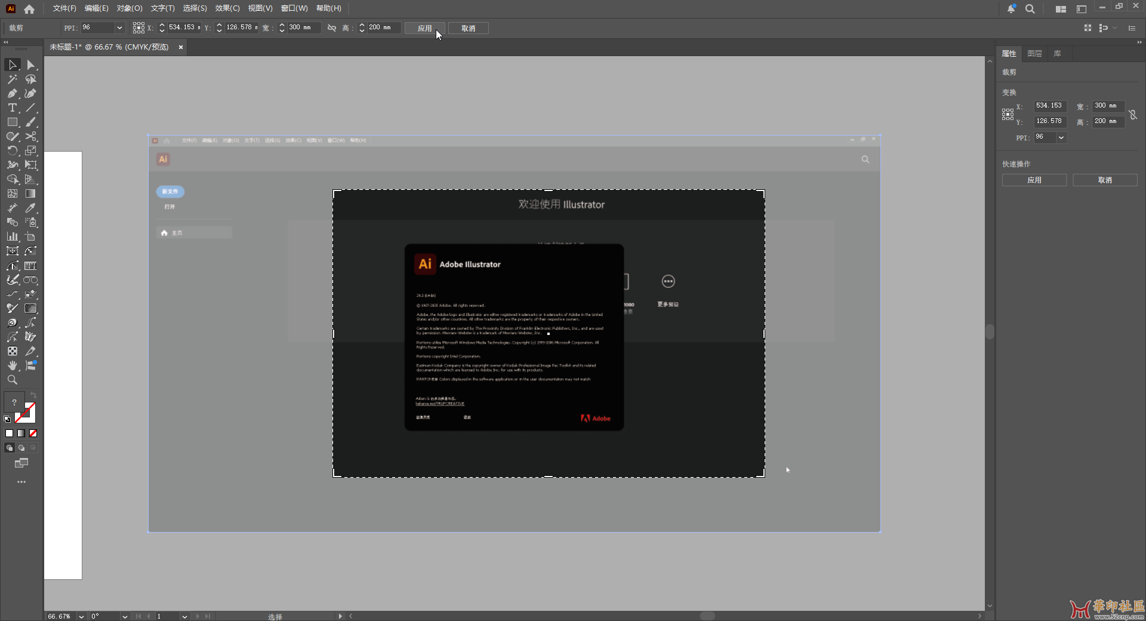Select the Scissors tool
Viewport: 1146px width, 621px height.
click(31, 136)
